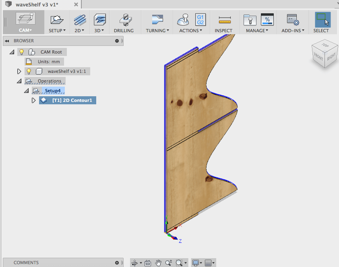Expand the 2D Contour1 operation node
The height and width of the screenshot is (267, 339).
[33, 100]
